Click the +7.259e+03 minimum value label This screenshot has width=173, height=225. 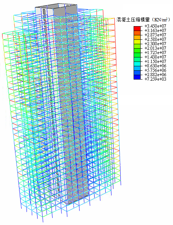[155, 79]
